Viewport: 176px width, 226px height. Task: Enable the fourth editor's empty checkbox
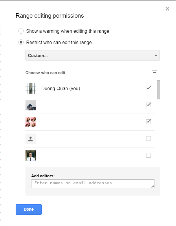tap(148, 138)
